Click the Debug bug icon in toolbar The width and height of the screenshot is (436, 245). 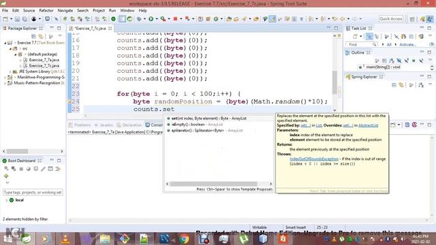139,19
